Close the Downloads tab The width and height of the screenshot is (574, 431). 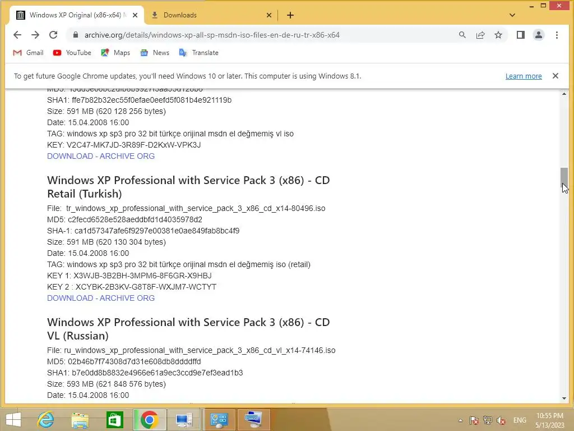pyautogui.click(x=269, y=15)
